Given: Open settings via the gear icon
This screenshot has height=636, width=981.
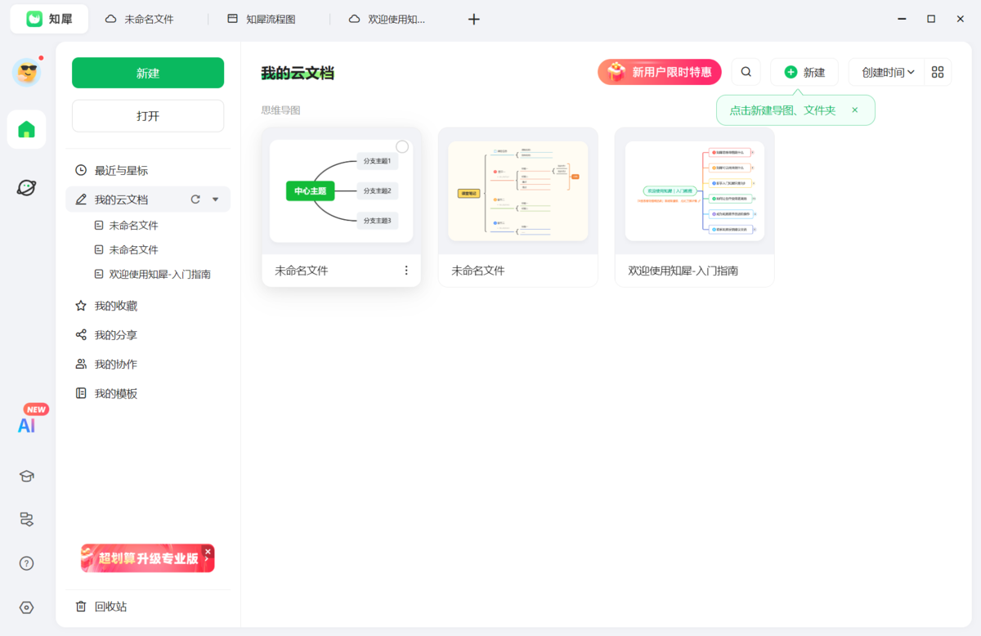Looking at the screenshot, I should (x=26, y=607).
